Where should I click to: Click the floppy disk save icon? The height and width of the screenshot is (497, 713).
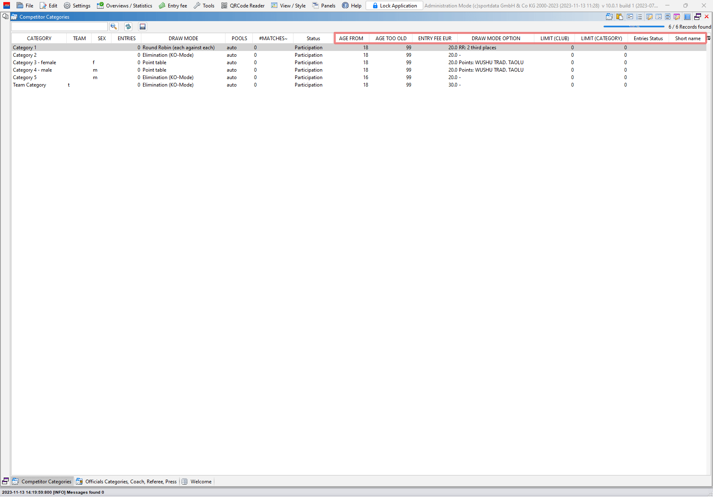[x=143, y=27]
